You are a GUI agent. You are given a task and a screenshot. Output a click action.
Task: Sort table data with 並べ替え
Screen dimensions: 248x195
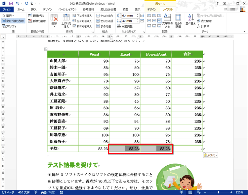pos(190,19)
